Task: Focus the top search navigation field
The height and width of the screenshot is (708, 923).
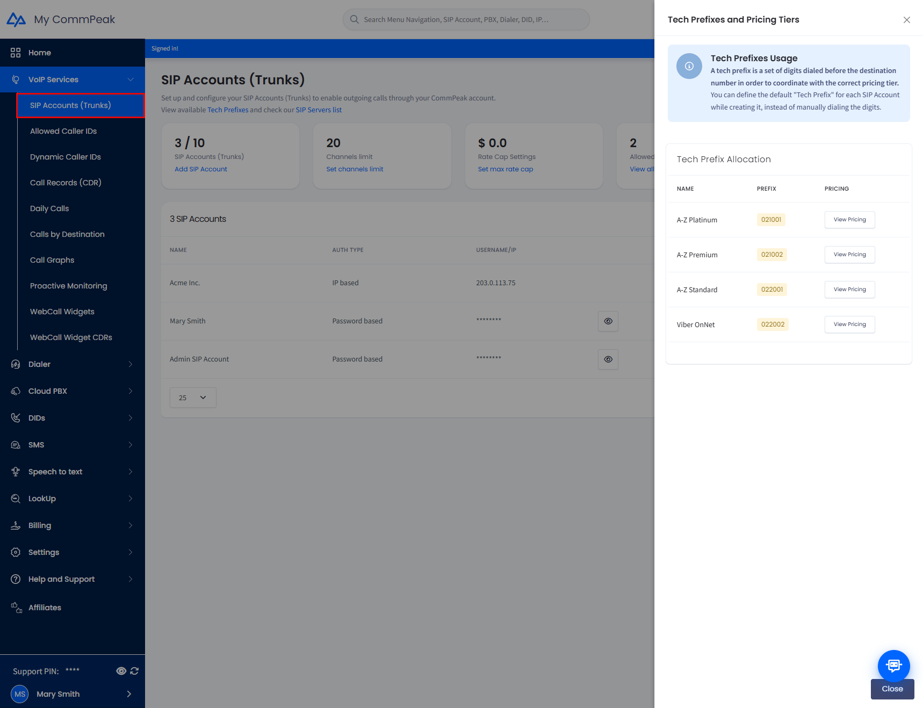Action: coord(466,19)
